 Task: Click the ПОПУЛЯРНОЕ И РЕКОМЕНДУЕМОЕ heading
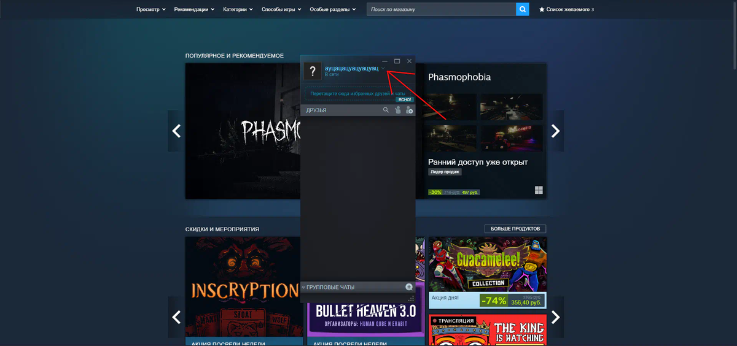pyautogui.click(x=235, y=56)
